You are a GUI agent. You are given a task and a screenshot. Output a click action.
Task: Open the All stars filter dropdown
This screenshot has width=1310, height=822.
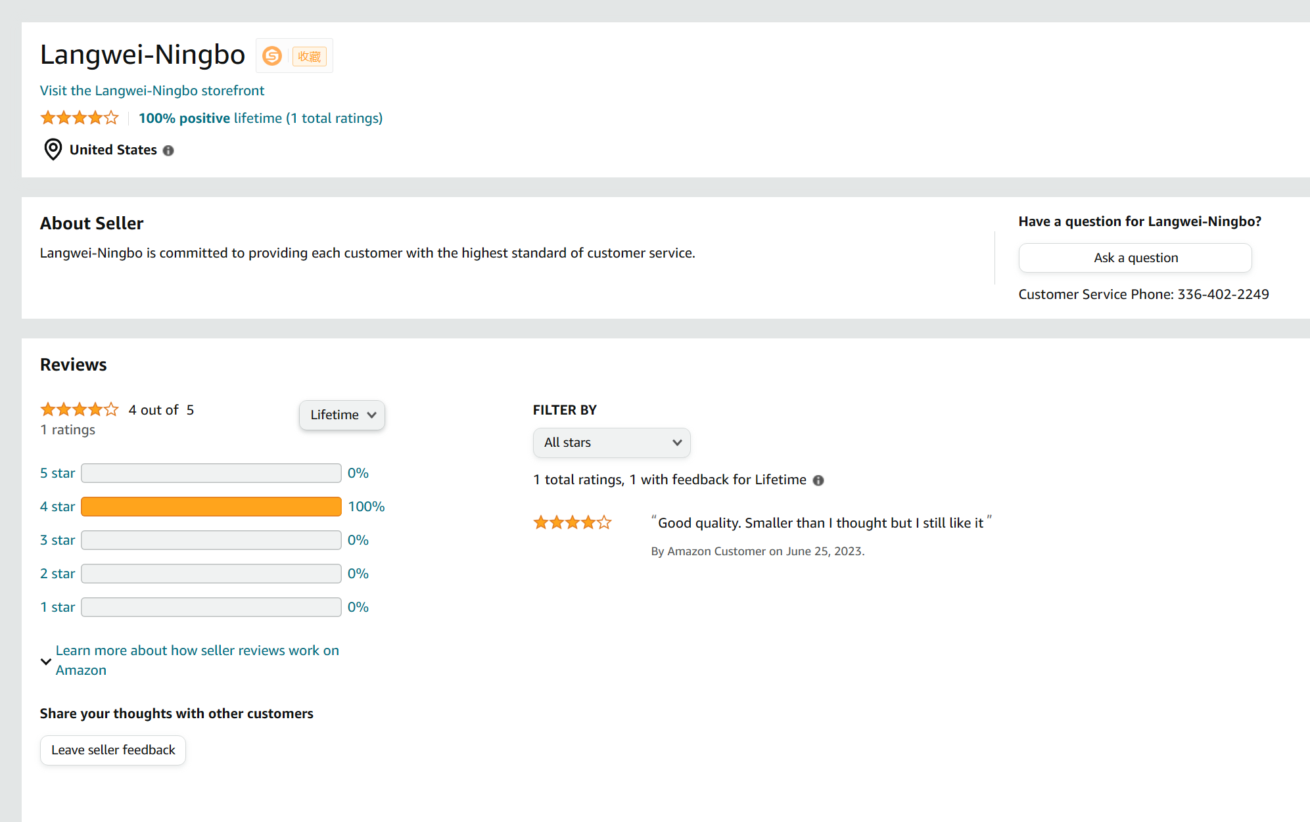point(611,443)
